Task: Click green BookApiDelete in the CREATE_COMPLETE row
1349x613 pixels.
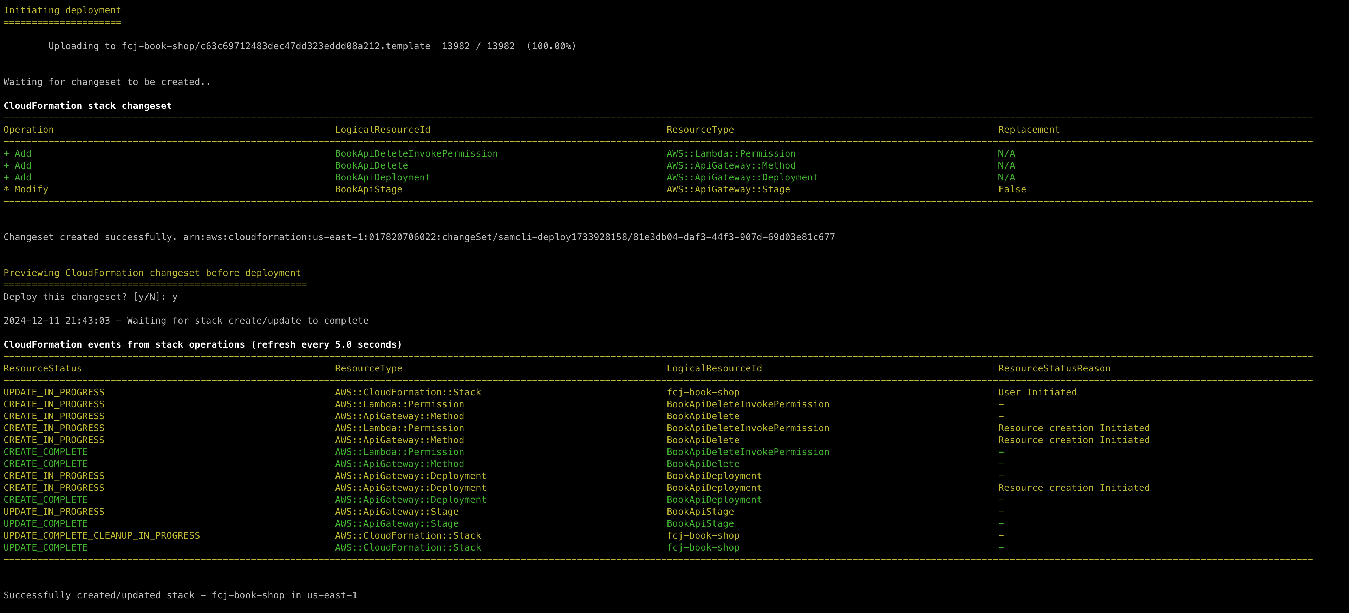Action: pyautogui.click(x=703, y=464)
